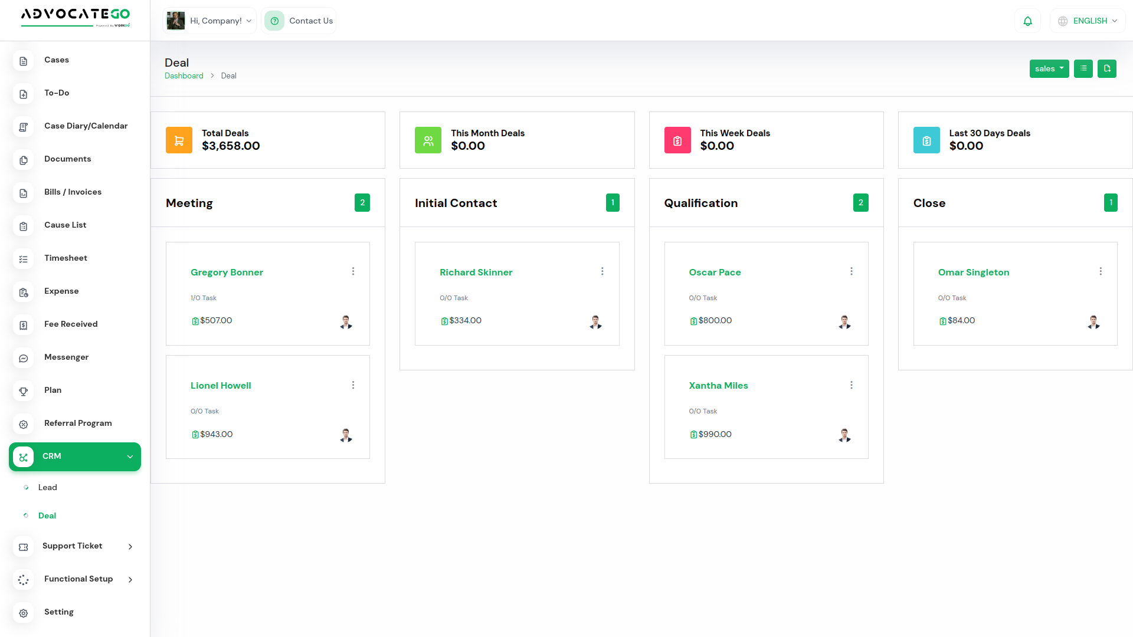
Task: Click the Total Deals cart icon
Action: coord(179,140)
